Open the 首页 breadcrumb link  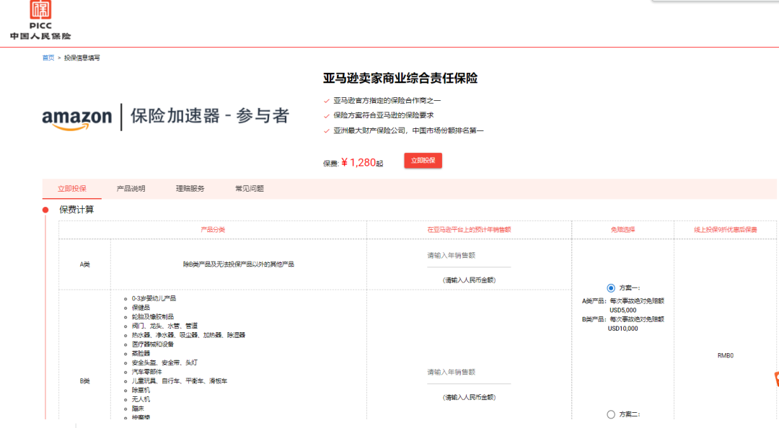48,58
